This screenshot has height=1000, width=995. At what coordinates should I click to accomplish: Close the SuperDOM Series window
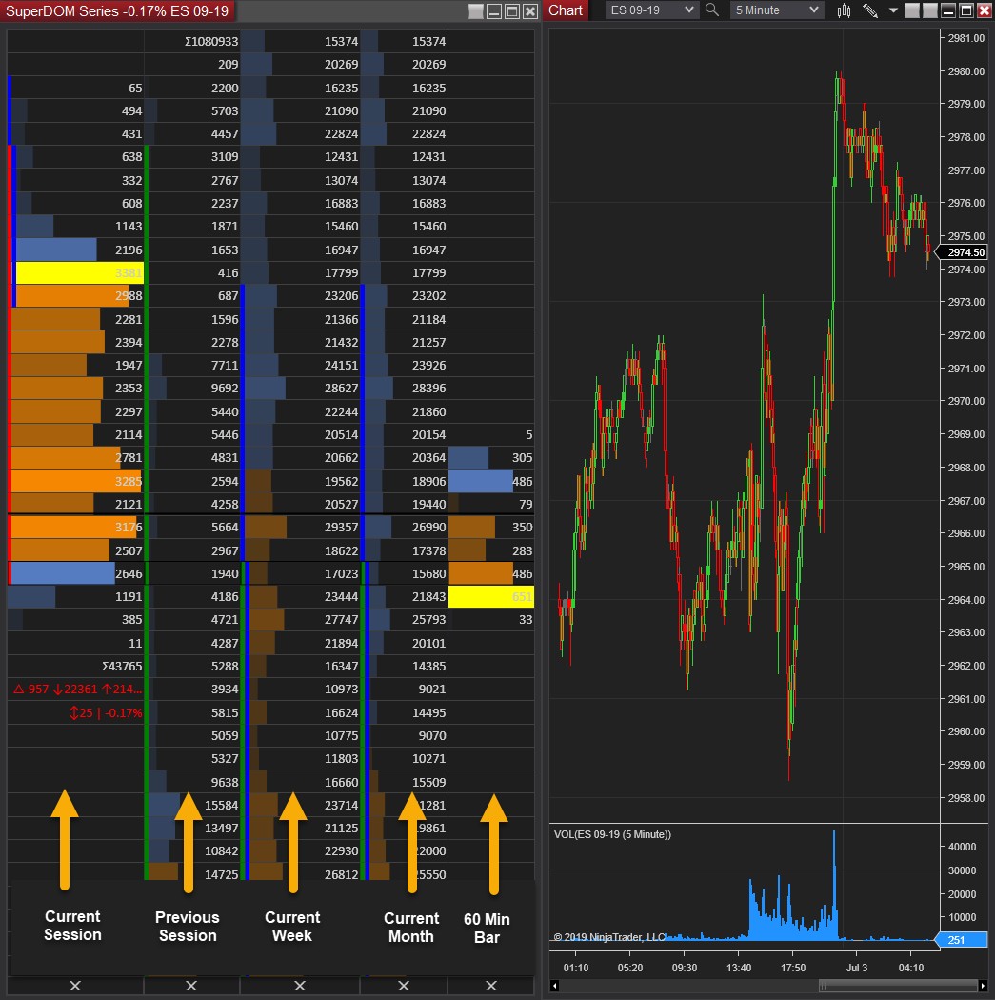coord(529,11)
